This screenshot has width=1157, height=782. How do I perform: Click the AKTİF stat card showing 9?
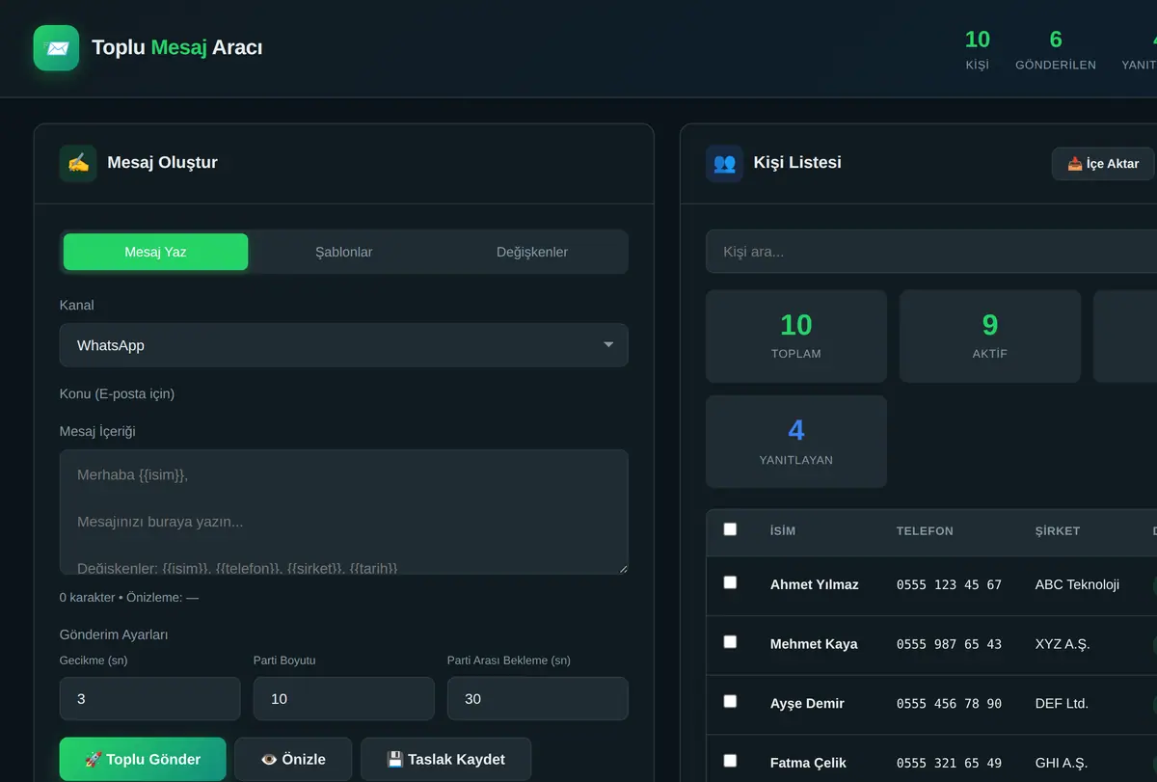[x=990, y=337]
